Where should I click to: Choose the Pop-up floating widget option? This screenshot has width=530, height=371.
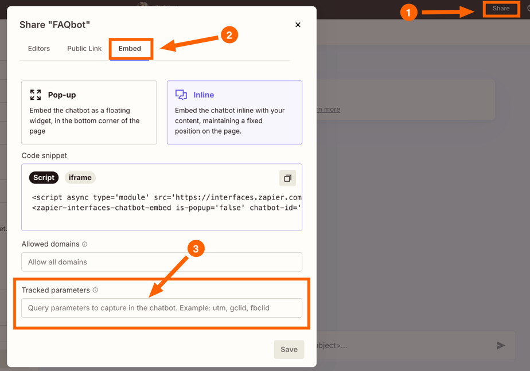(89, 112)
